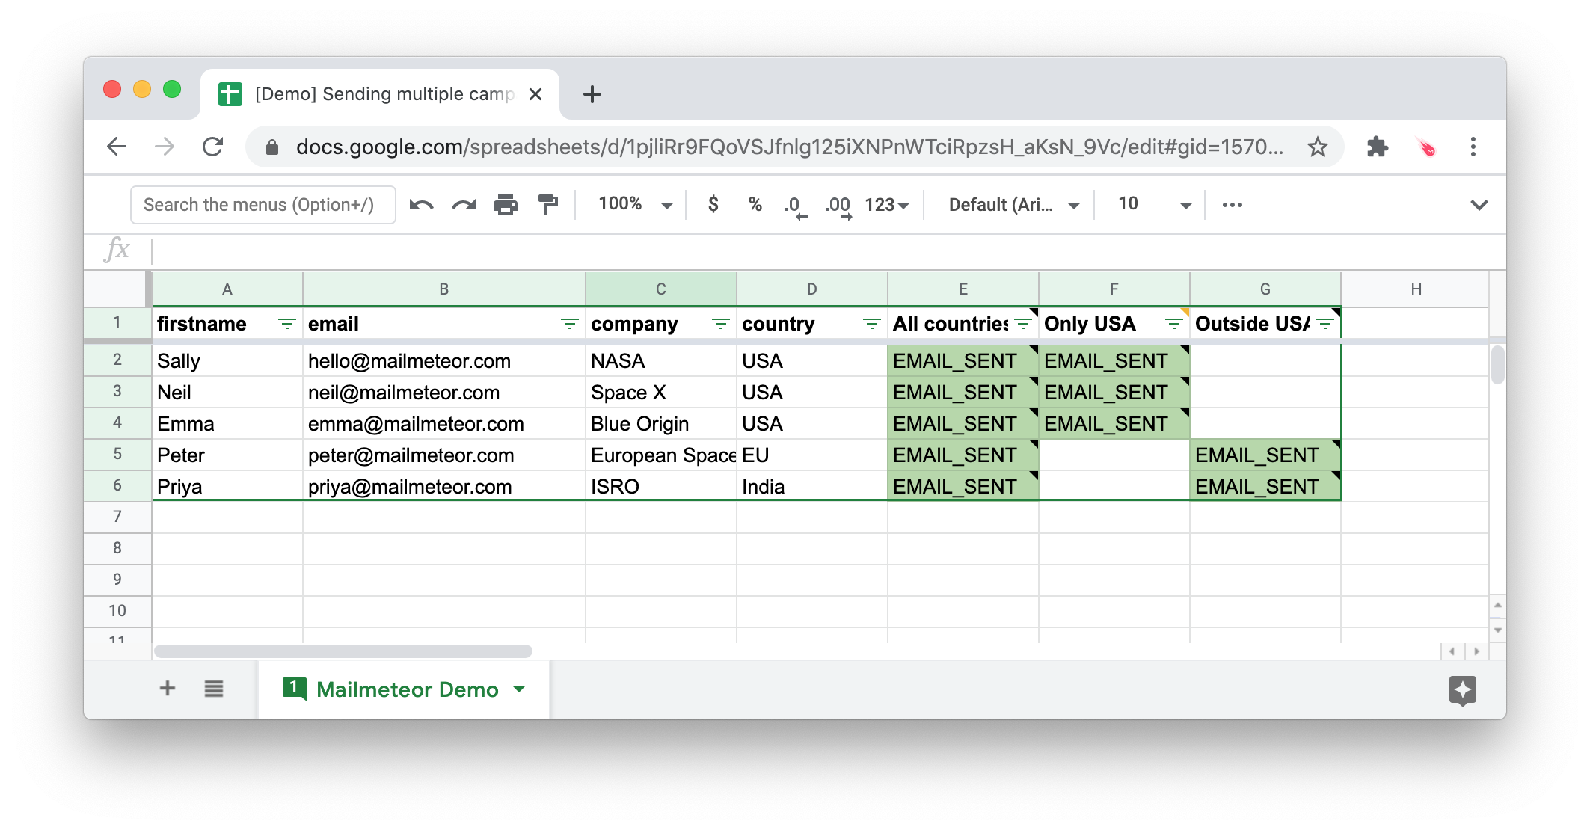1590x830 pixels.
Task: Select cell containing Space X
Action: [661, 393]
